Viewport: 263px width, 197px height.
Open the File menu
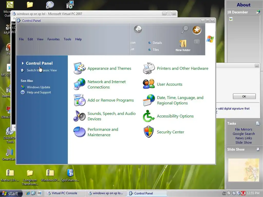pyautogui.click(x=21, y=39)
